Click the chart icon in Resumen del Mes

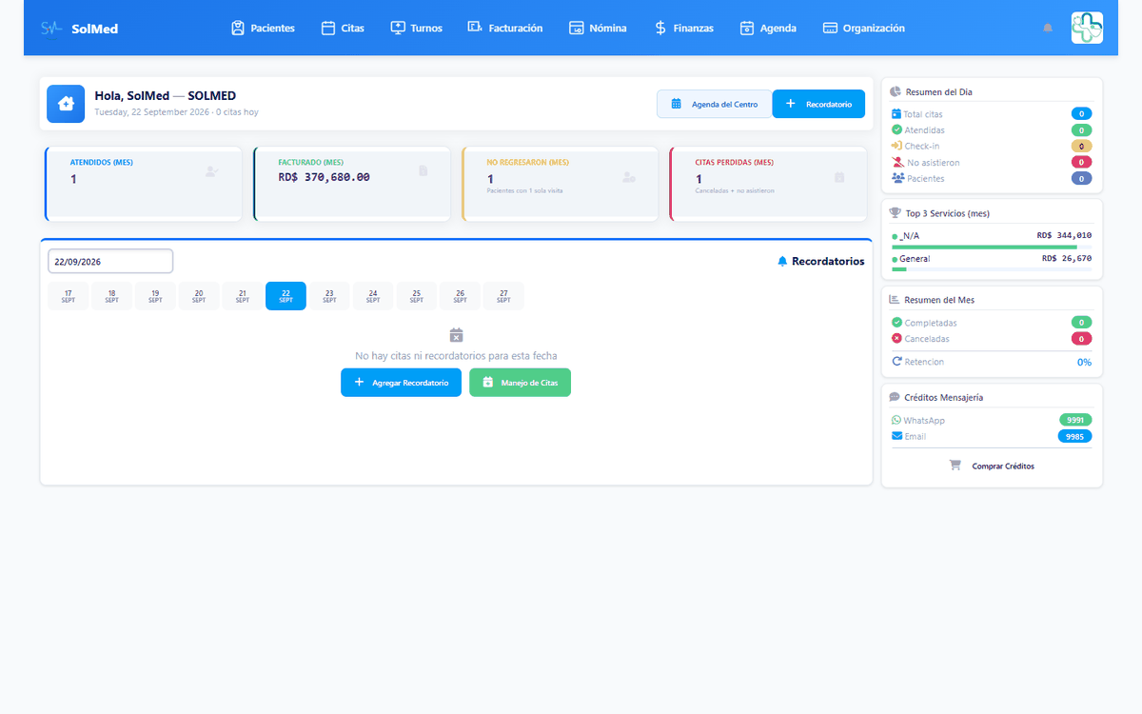click(x=895, y=300)
